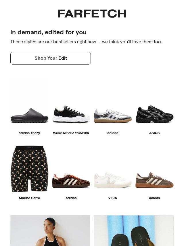184x246 pixels.
Task: Click the ASICS brand label
Action: [x=154, y=133]
